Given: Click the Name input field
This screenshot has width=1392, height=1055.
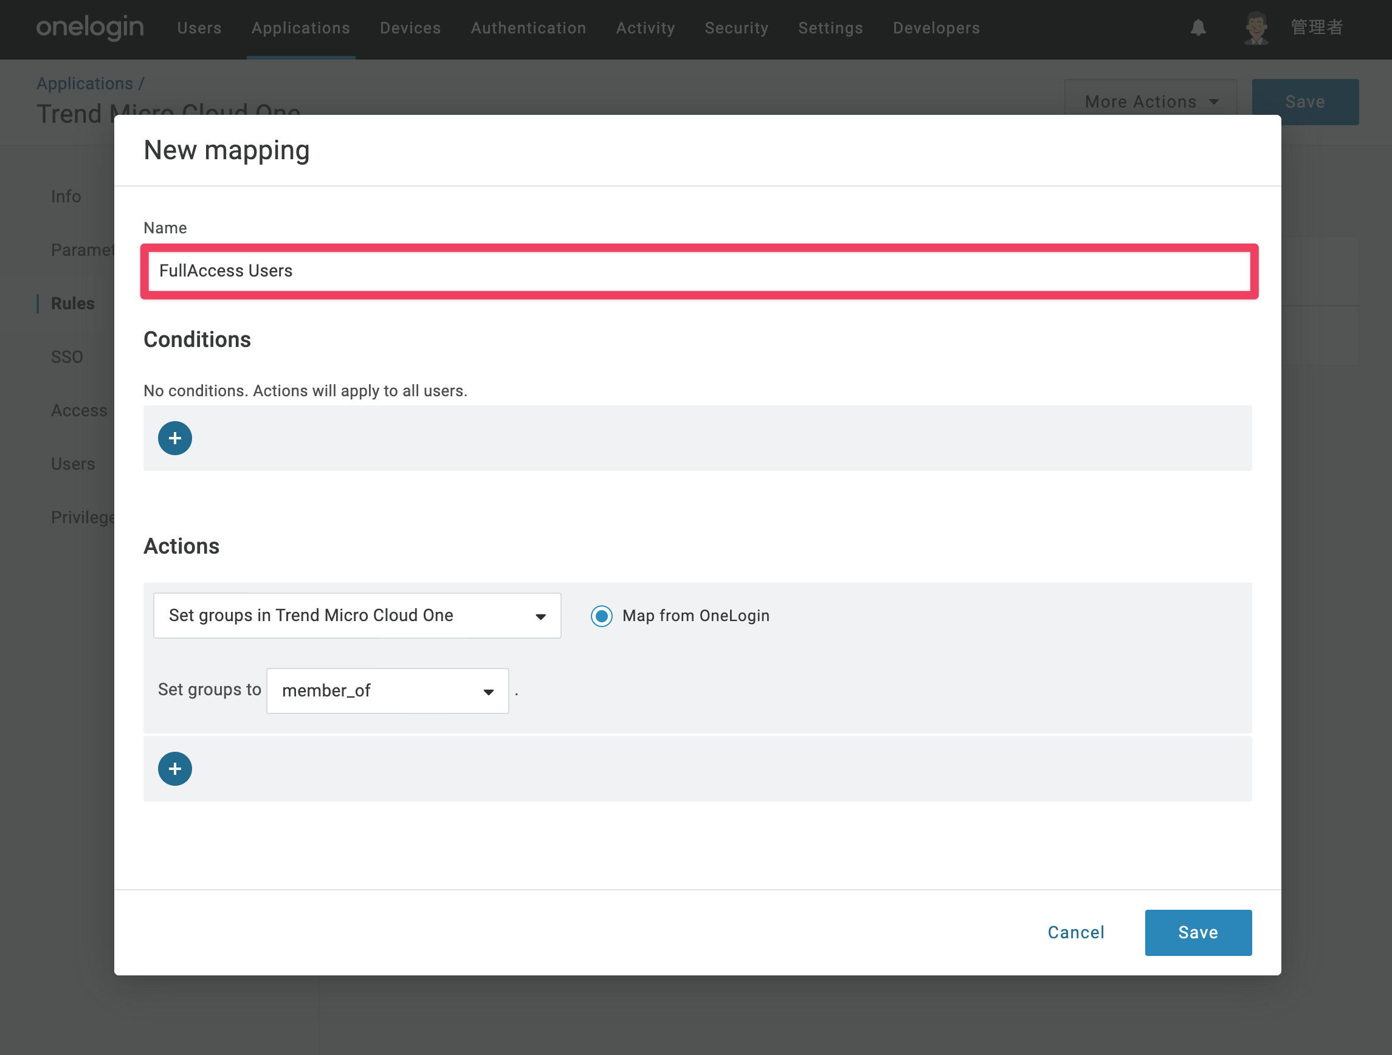Looking at the screenshot, I should point(699,271).
